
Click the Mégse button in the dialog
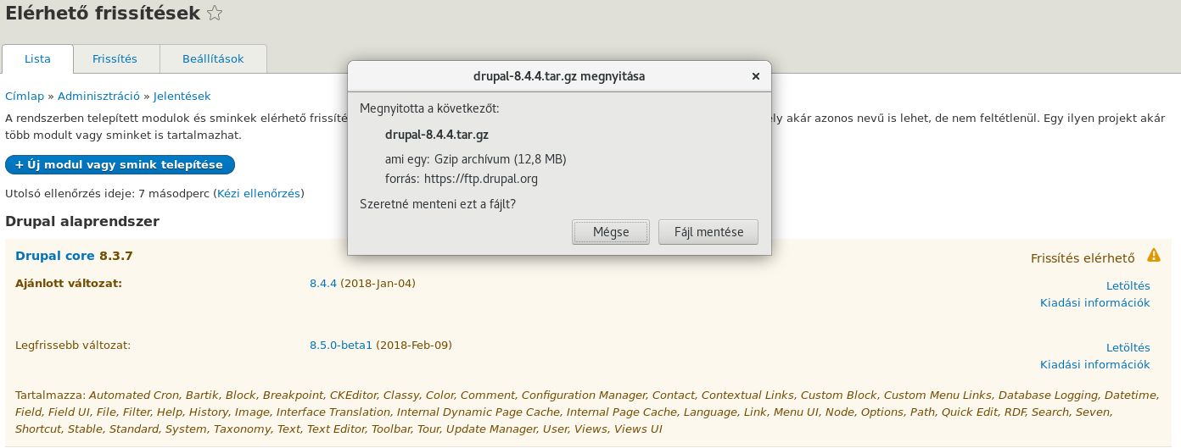[x=611, y=232]
